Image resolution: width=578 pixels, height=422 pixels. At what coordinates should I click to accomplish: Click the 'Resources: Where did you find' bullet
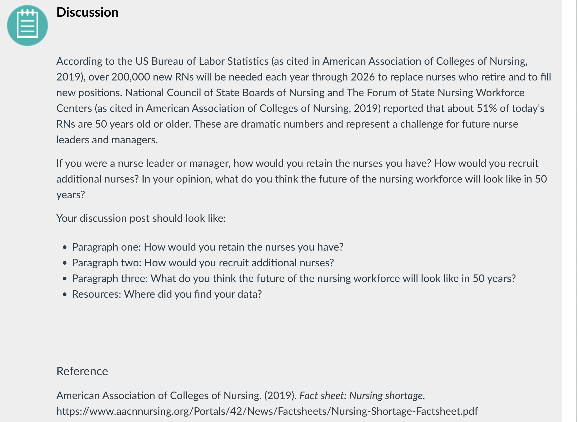point(167,294)
